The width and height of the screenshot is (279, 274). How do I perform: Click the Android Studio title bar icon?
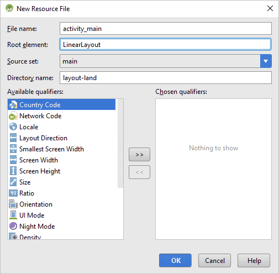coord(9,8)
